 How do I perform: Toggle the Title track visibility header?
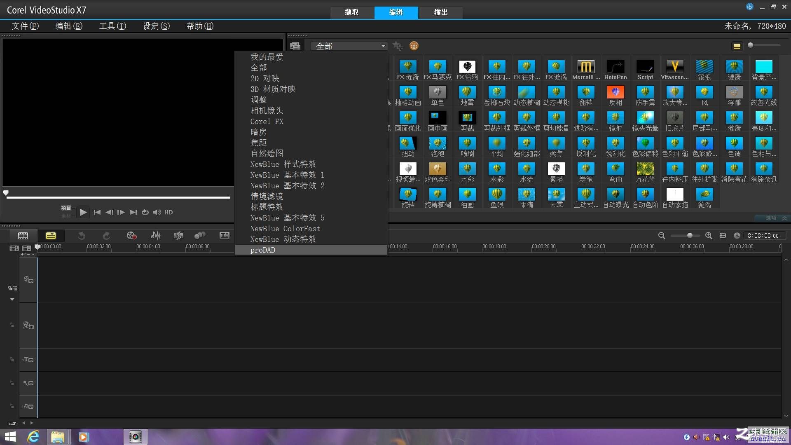[28, 360]
